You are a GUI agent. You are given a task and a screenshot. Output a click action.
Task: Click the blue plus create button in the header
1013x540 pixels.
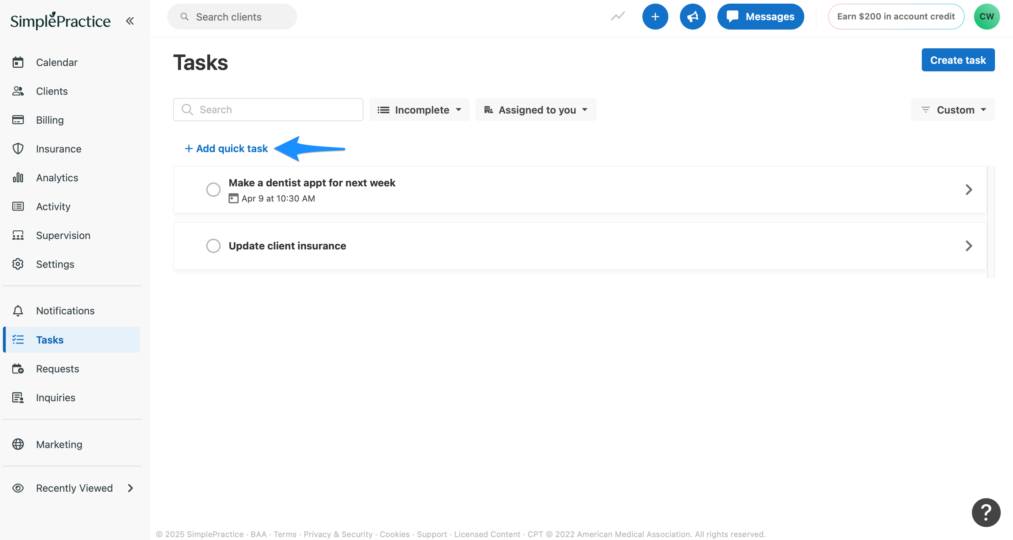point(655,17)
